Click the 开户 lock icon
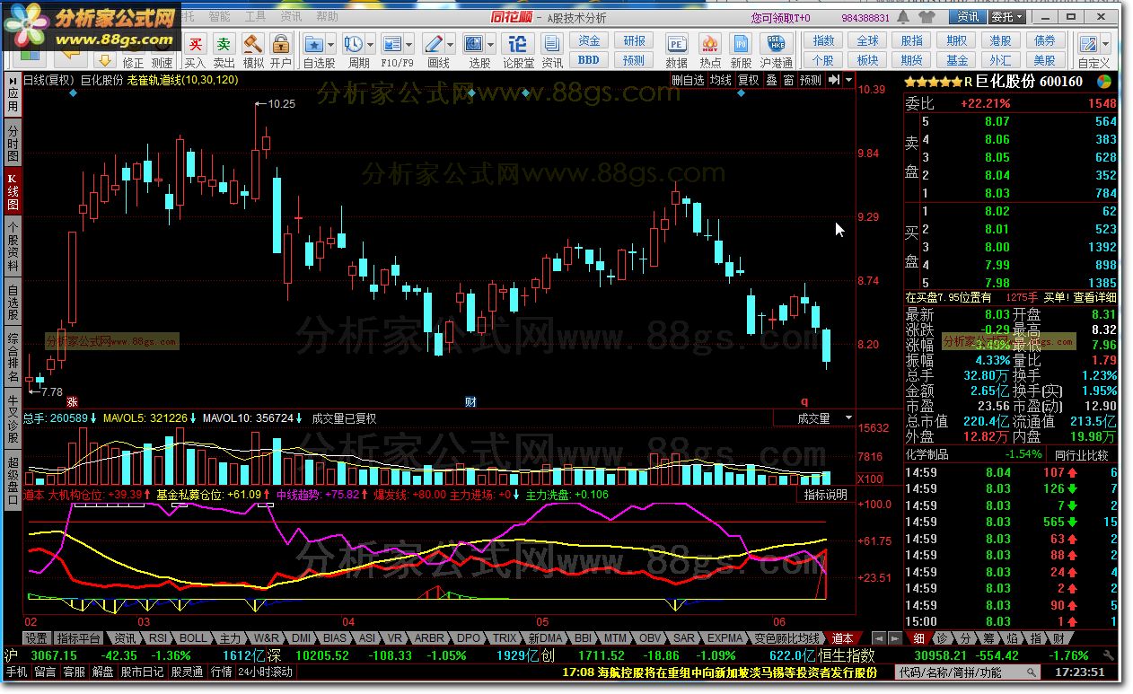Image resolution: width=1133 pixels, height=694 pixels. tap(281, 45)
